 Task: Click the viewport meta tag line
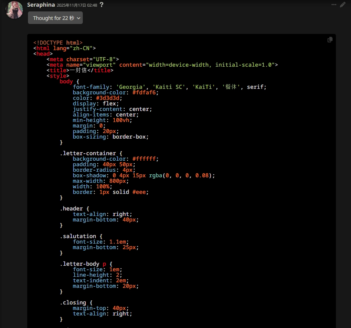point(162,65)
